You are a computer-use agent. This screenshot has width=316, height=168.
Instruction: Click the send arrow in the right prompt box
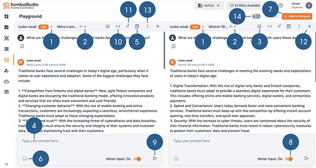[307, 159]
